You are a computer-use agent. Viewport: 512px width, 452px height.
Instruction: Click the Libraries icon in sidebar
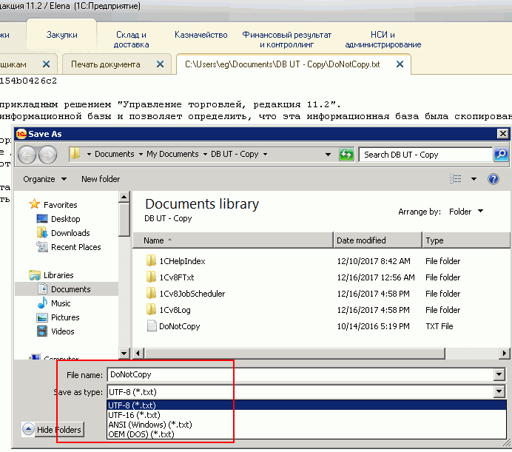click(x=34, y=275)
